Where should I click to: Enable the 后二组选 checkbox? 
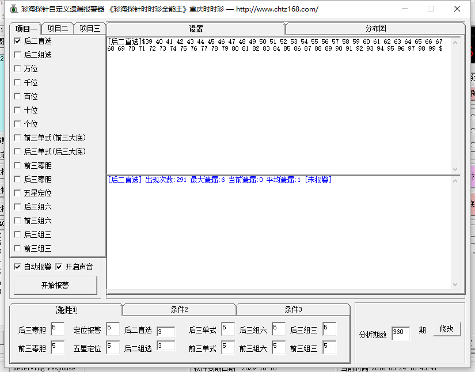click(x=17, y=55)
